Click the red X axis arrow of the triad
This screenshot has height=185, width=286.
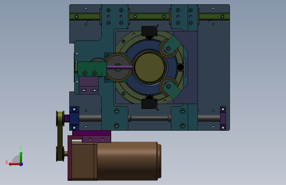pos(15,164)
